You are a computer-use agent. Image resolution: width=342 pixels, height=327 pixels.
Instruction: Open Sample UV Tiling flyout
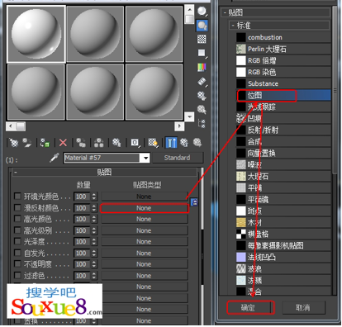202,53
